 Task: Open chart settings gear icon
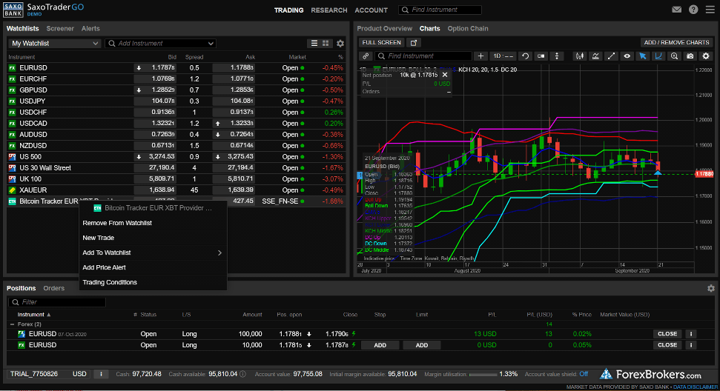click(x=706, y=56)
